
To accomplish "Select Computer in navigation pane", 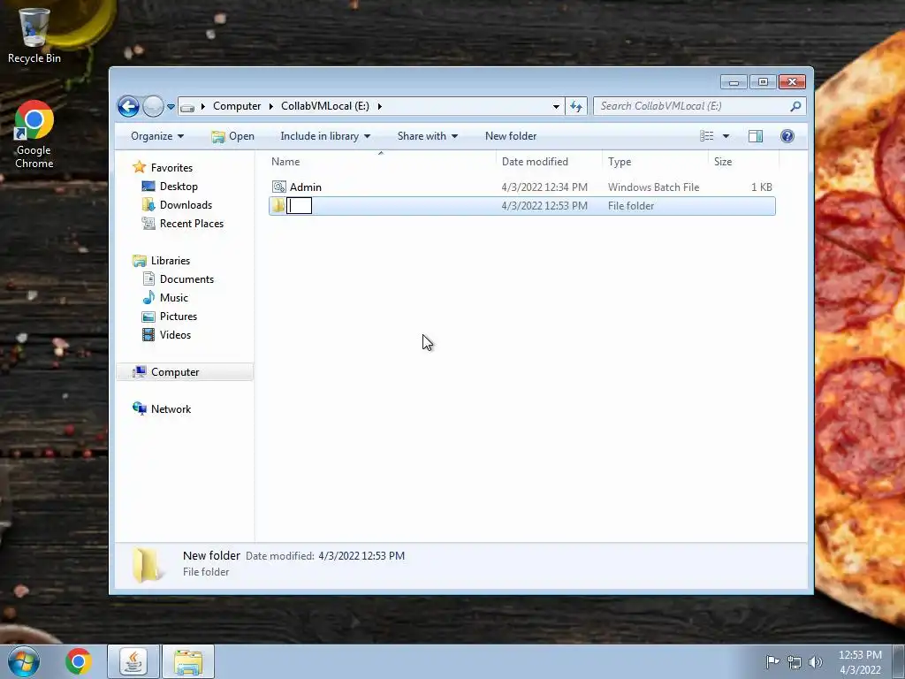I will click(175, 372).
